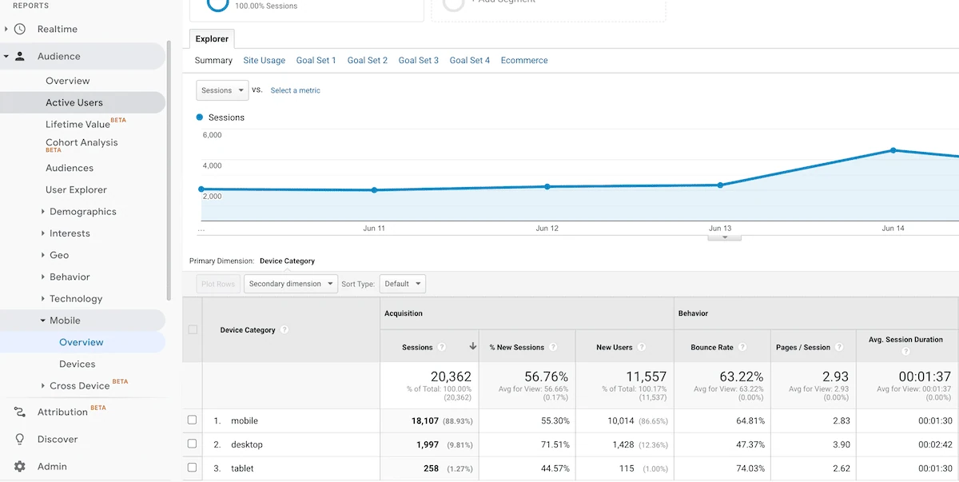The width and height of the screenshot is (959, 482).
Task: Open help icon next to Device Category
Action: 285,330
